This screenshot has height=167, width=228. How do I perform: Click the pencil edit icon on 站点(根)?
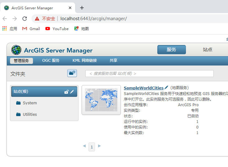(72, 92)
